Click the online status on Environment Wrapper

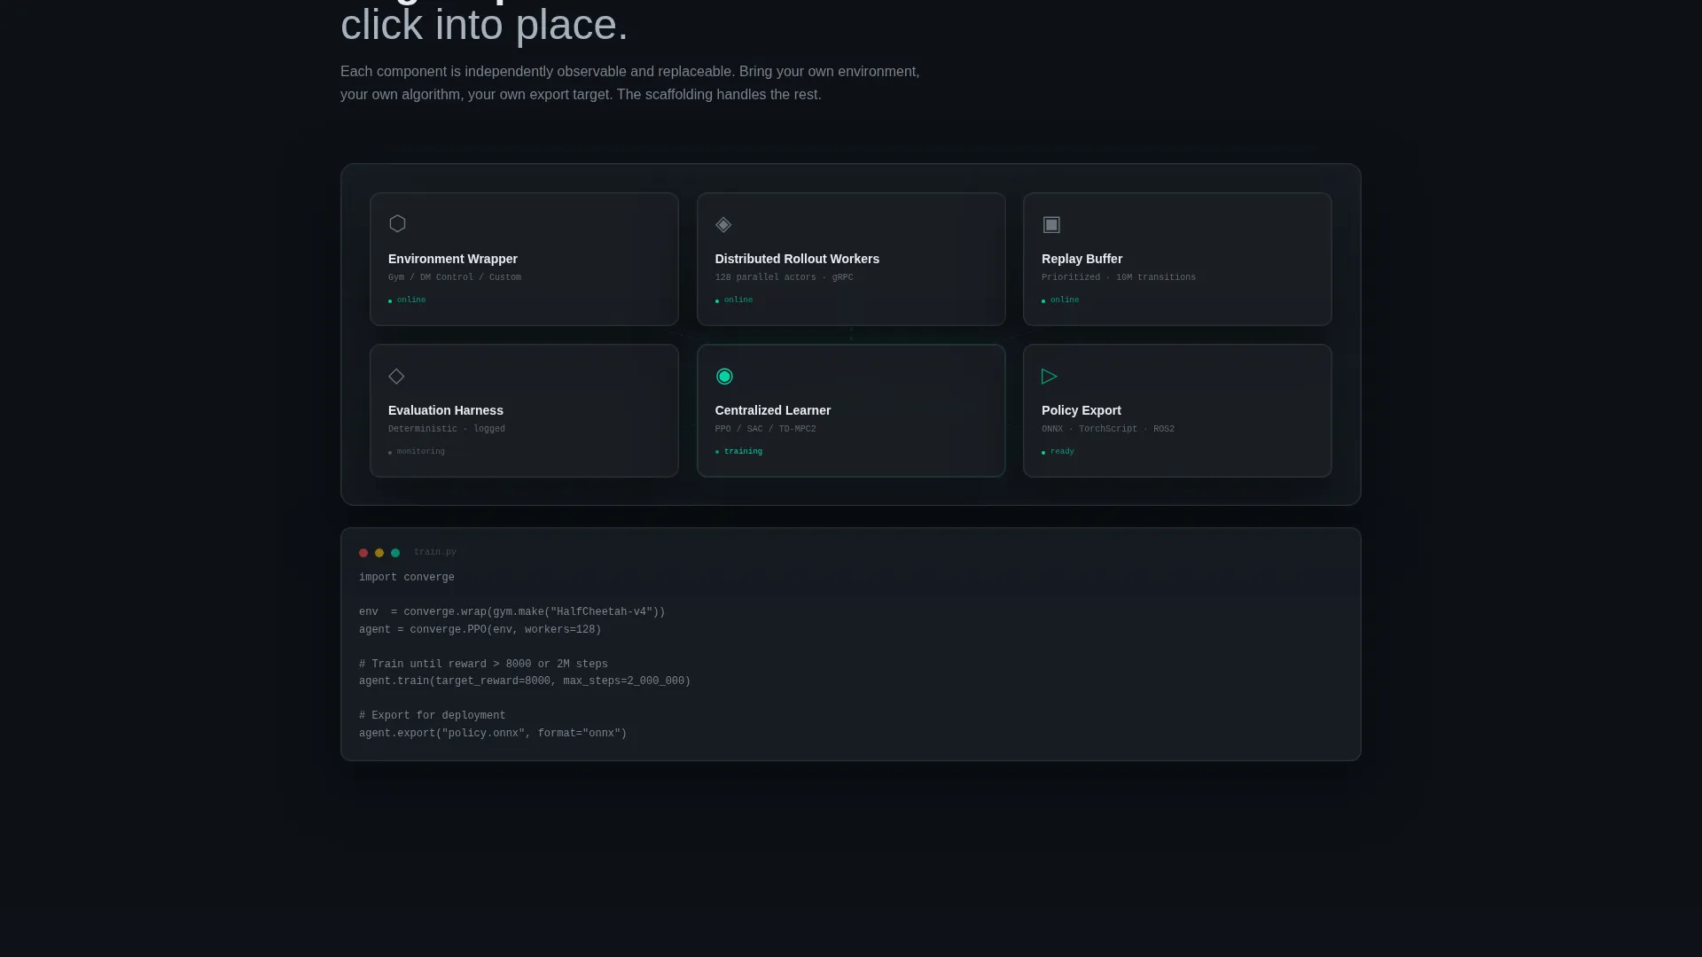[x=407, y=300]
